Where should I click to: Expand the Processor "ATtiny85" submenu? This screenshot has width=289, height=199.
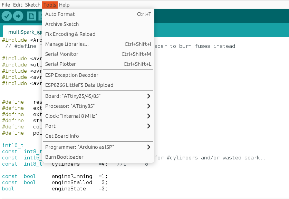tap(98, 106)
